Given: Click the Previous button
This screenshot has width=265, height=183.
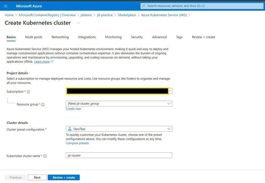Looking at the screenshot, I should coord(16,177).
